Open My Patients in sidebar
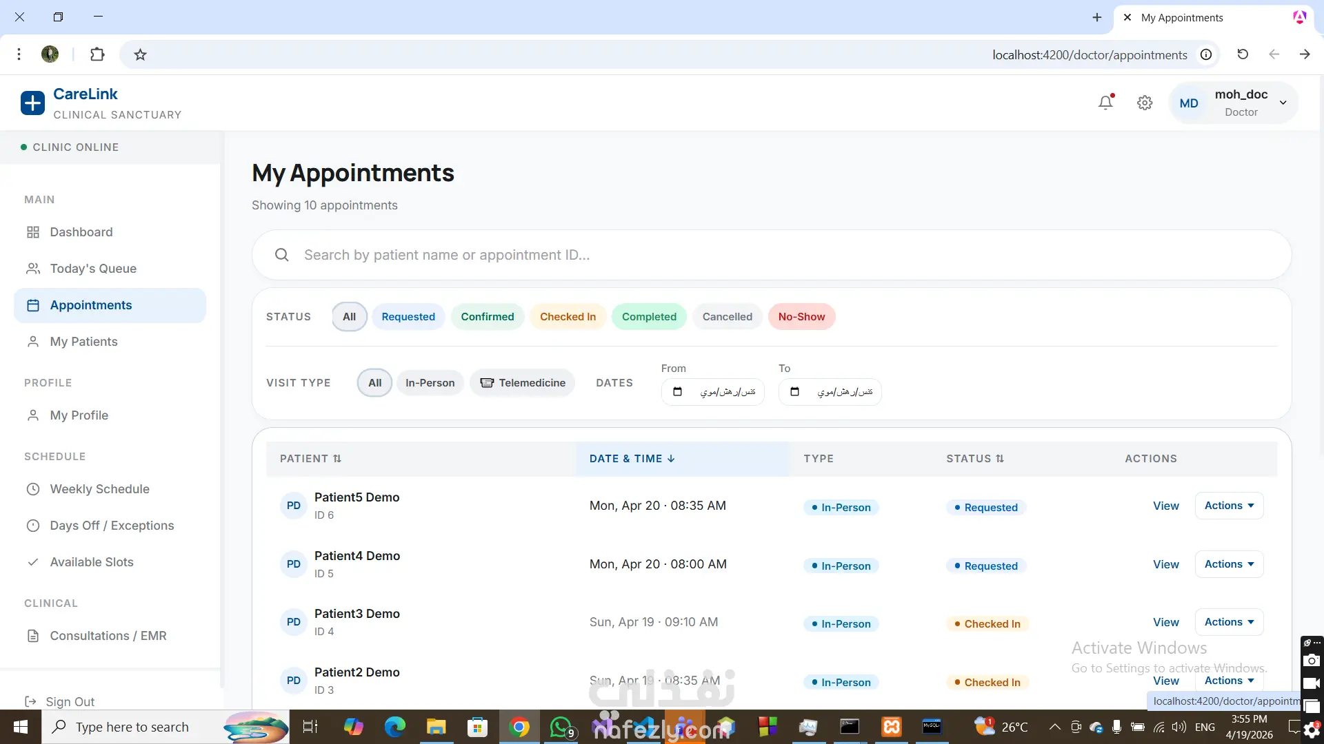The height and width of the screenshot is (744, 1324). point(110,342)
